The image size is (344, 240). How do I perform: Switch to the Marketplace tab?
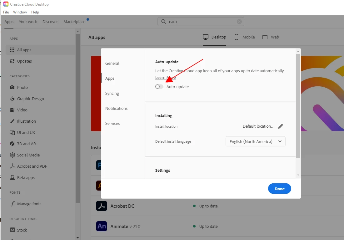74,22
